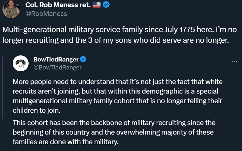
Task: Click the line starting "multigenerational military family cohort"
Action: click(x=117, y=101)
